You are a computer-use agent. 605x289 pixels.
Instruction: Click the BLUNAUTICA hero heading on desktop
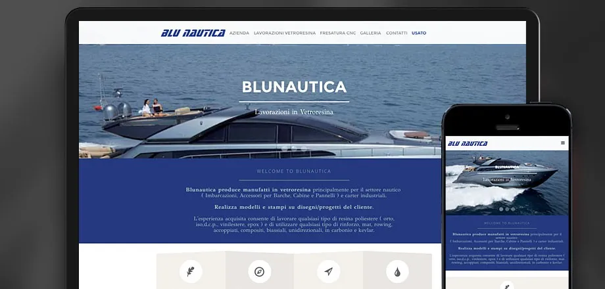click(x=294, y=87)
